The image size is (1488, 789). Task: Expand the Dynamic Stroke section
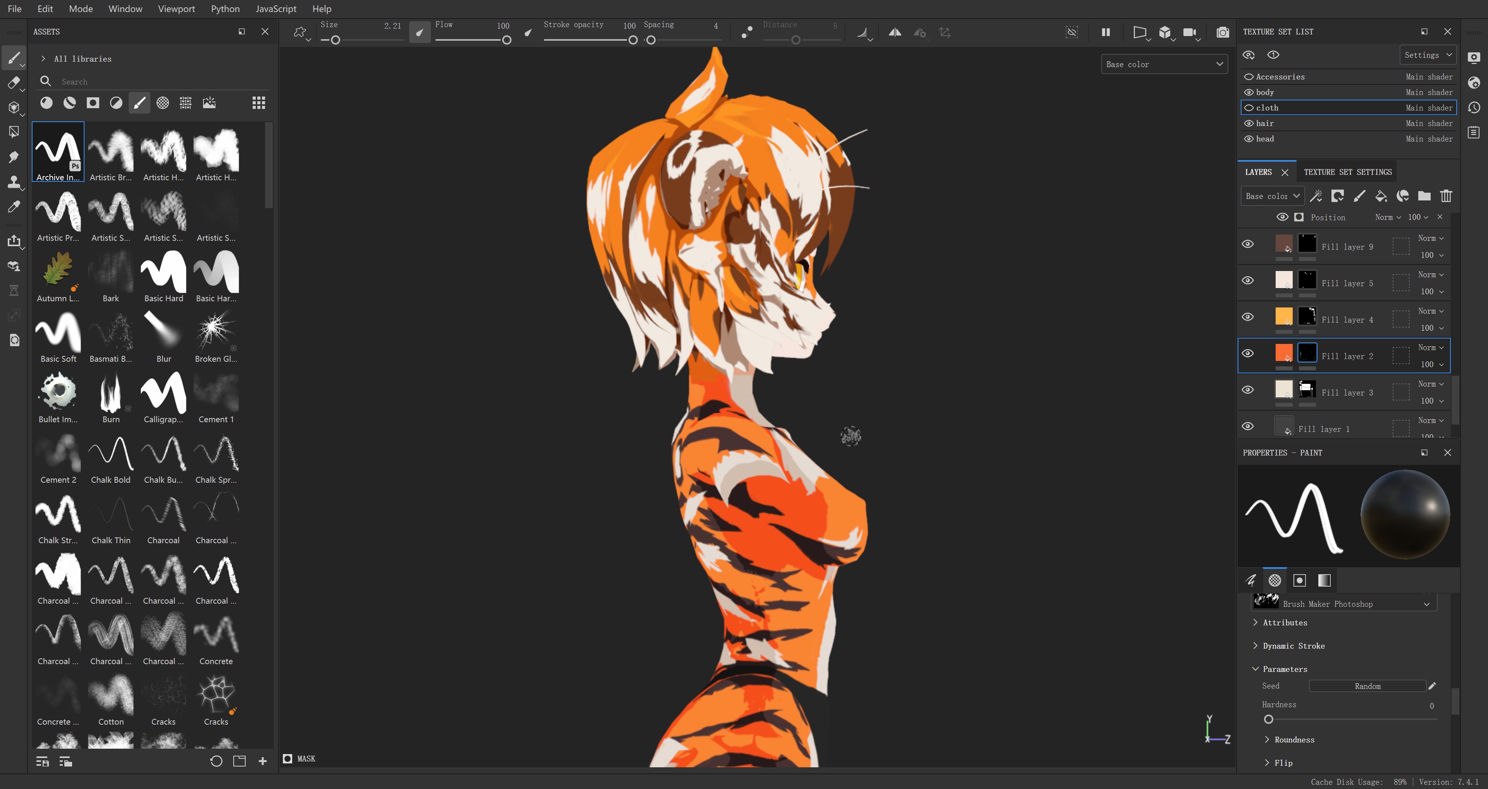tap(1293, 646)
